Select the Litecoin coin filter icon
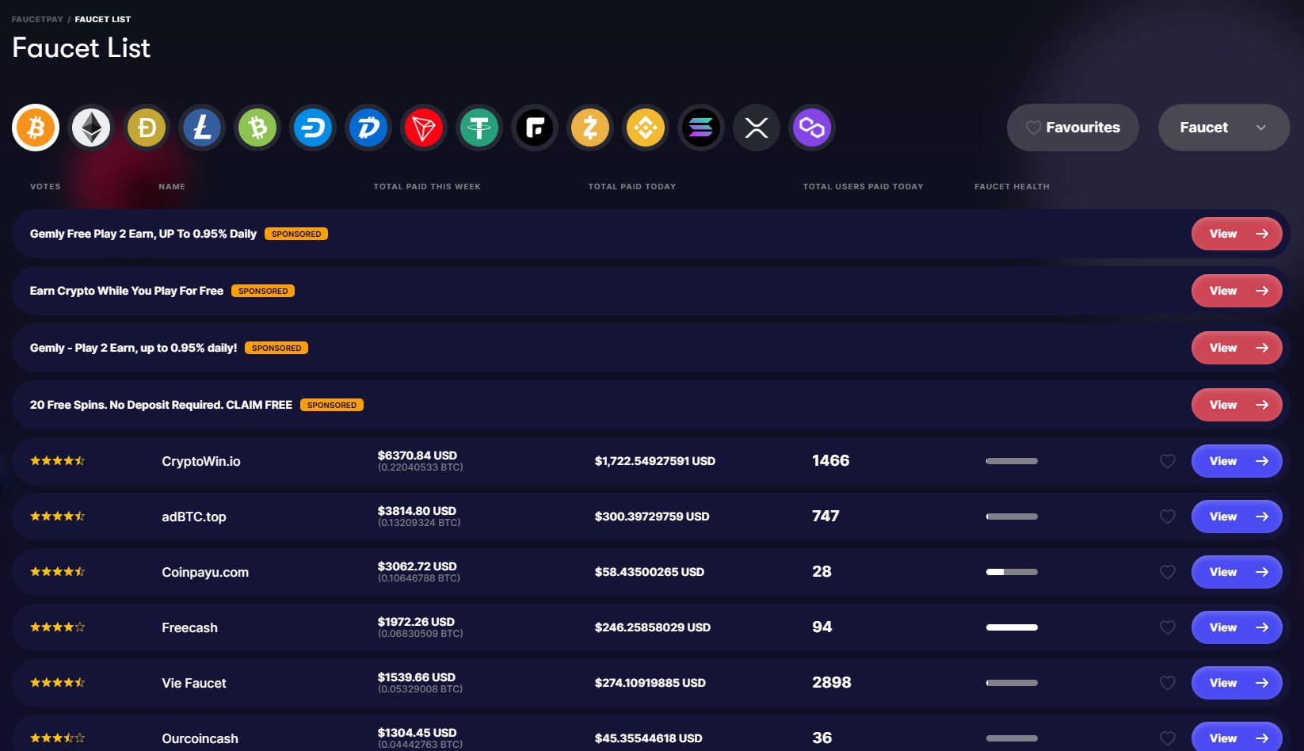This screenshot has height=751, width=1304. point(202,128)
